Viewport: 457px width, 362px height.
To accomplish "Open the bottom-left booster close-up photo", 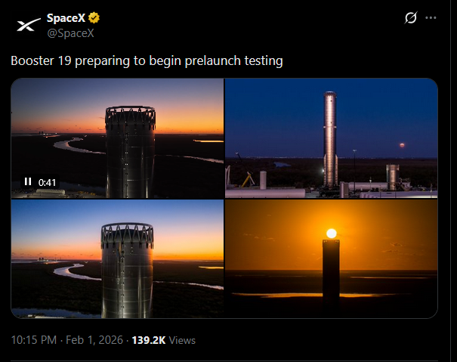I will pyautogui.click(x=117, y=258).
